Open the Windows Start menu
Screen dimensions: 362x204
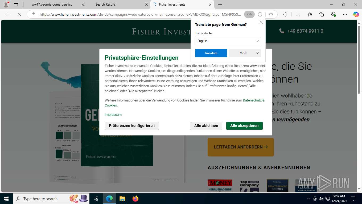click(6, 199)
